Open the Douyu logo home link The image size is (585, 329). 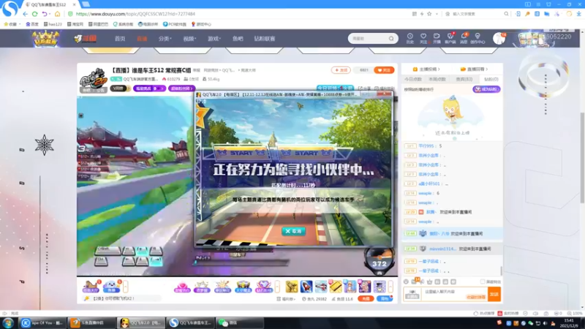click(x=86, y=38)
